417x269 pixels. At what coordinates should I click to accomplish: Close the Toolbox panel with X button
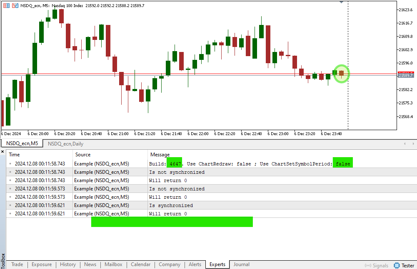(2, 152)
